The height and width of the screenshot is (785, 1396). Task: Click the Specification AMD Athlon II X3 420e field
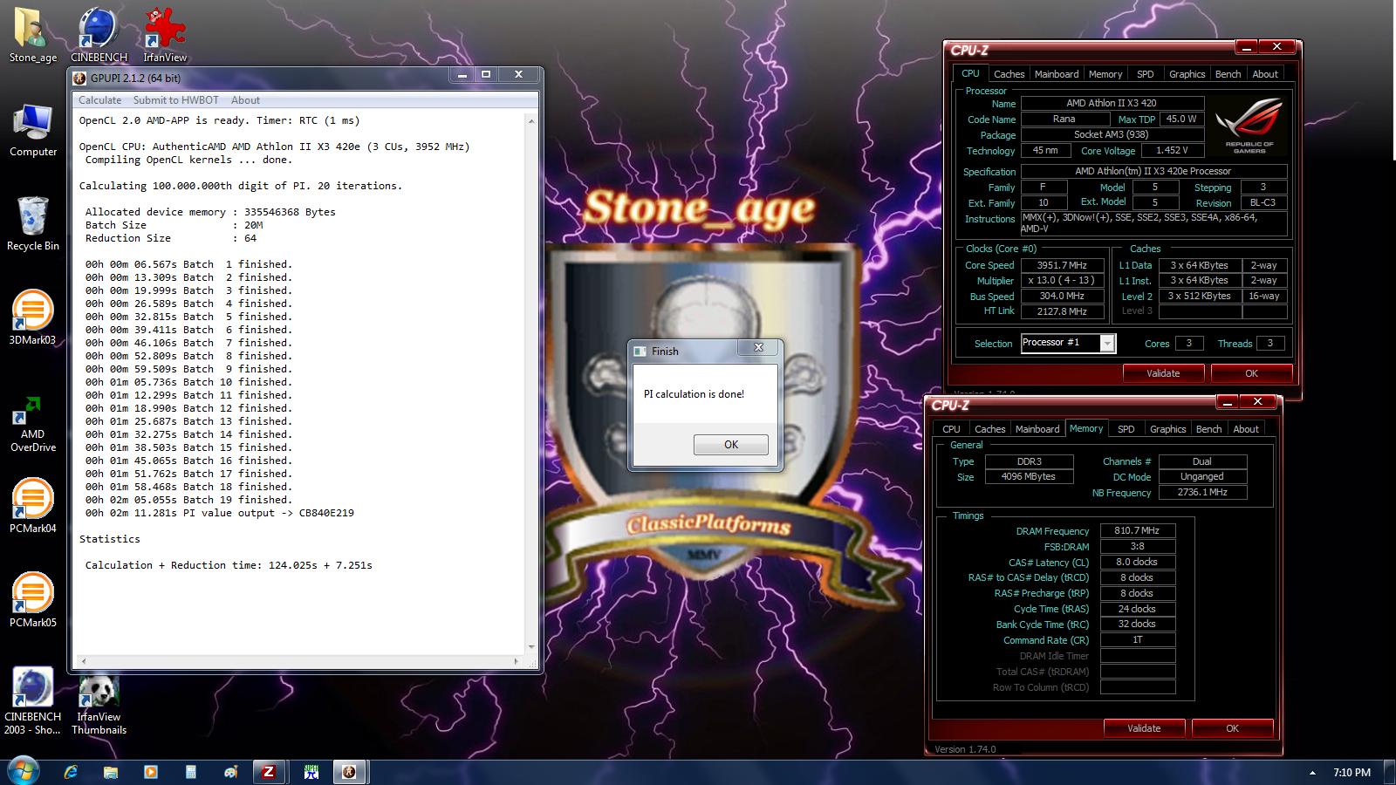pos(1153,171)
